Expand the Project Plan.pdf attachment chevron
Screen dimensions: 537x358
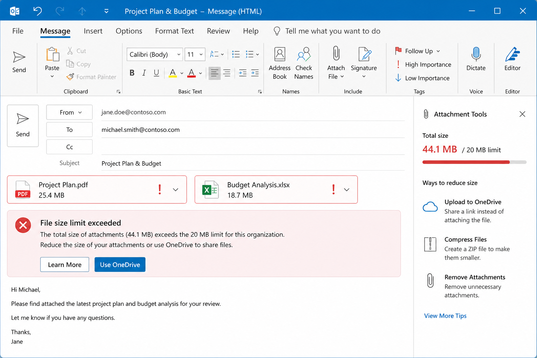(x=176, y=189)
